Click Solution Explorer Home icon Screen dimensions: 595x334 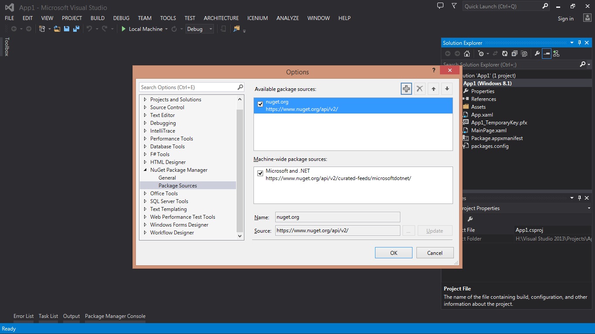[x=467, y=53]
